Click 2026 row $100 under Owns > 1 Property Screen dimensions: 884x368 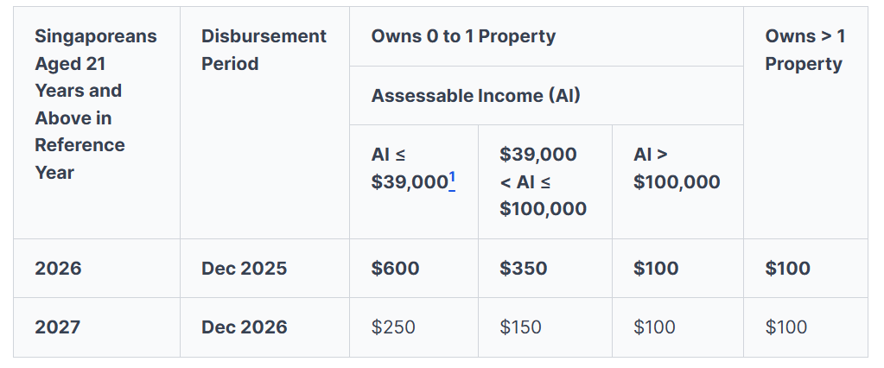pyautogui.click(x=787, y=269)
